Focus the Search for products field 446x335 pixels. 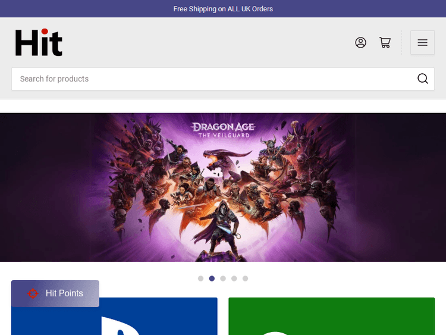coord(214,79)
